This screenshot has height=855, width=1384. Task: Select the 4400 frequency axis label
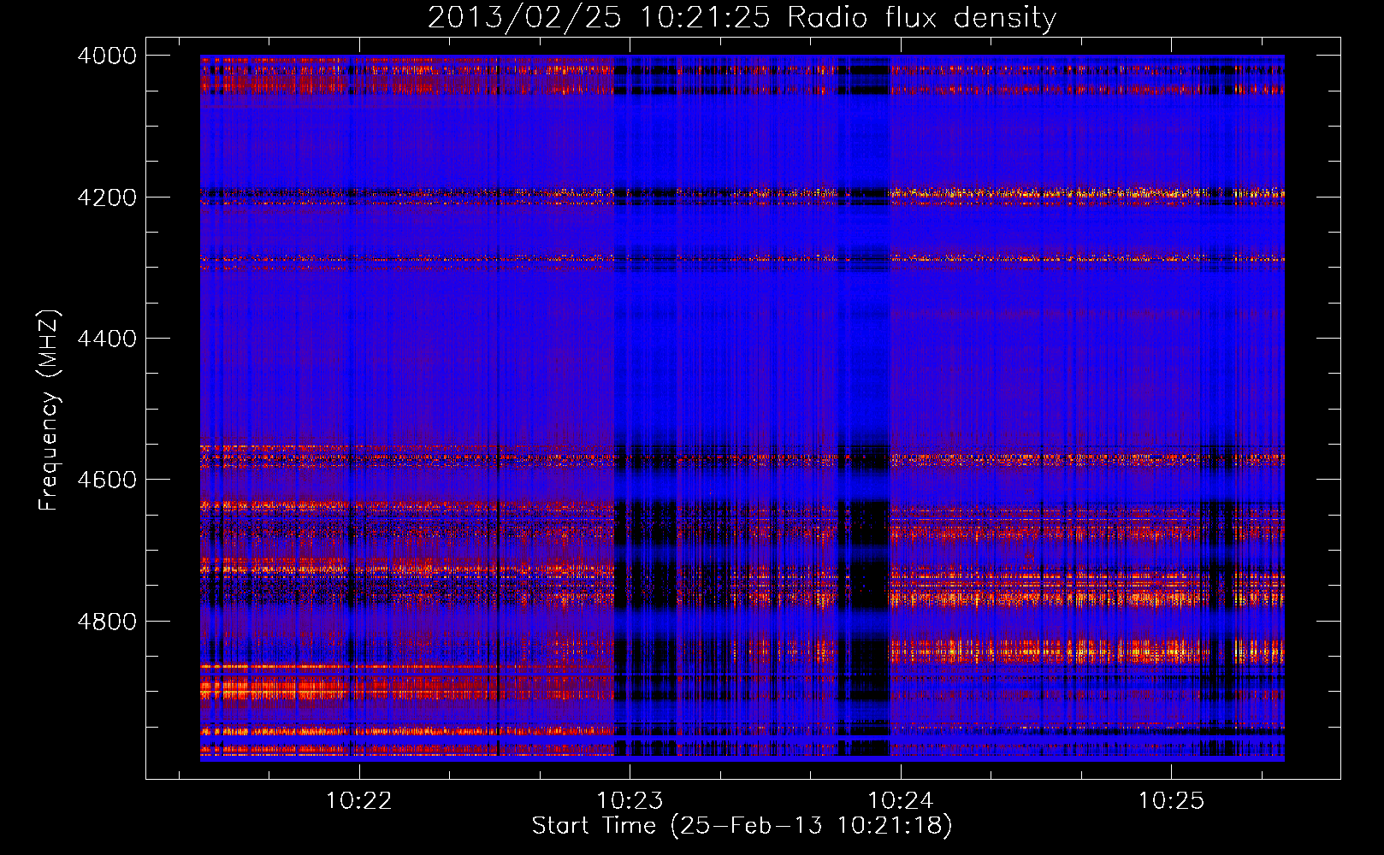(107, 339)
